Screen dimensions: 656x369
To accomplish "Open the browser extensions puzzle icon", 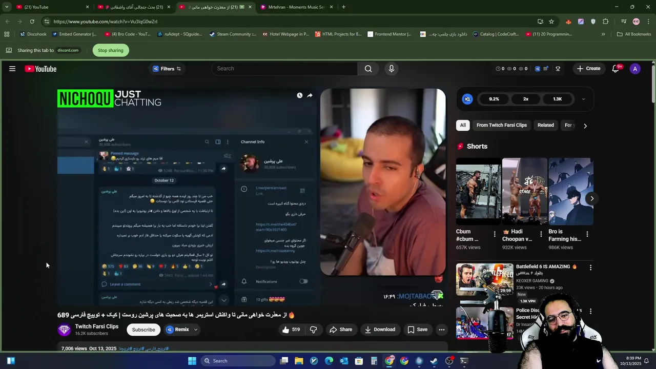I will [606, 22].
